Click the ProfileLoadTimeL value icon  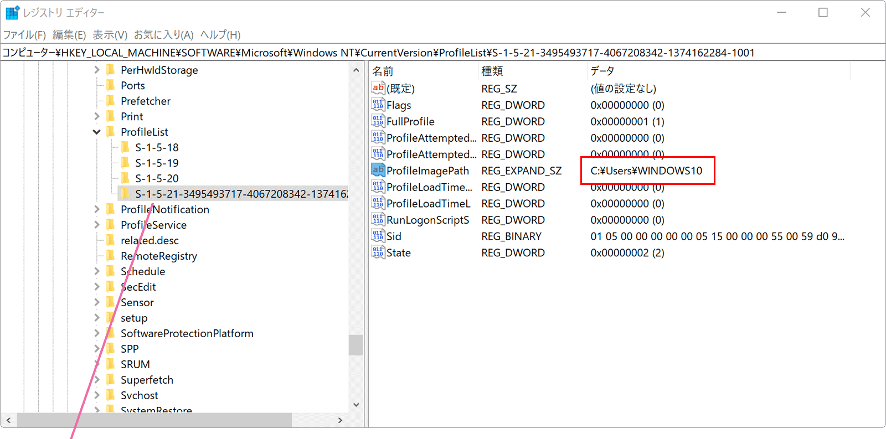(x=378, y=203)
